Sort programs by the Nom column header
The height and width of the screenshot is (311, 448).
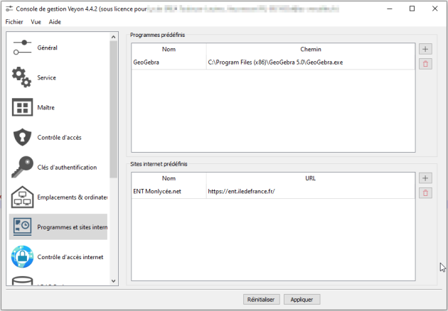[169, 50]
